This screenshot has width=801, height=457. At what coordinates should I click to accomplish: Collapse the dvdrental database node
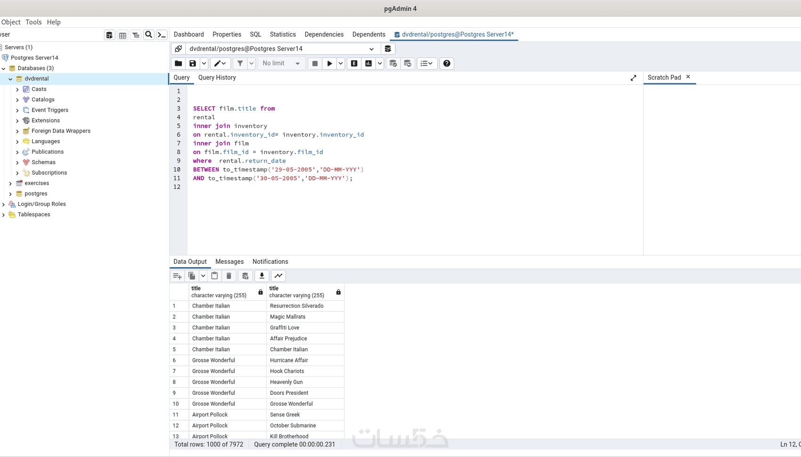pyautogui.click(x=10, y=79)
